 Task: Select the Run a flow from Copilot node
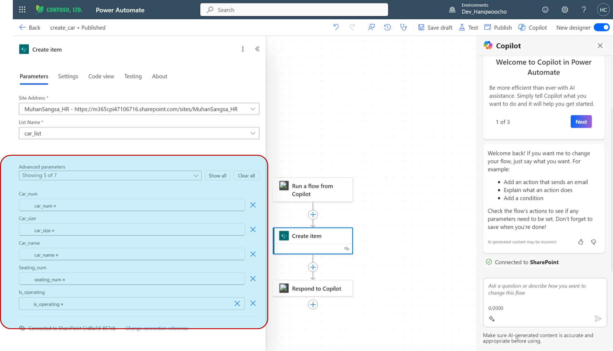(x=313, y=190)
